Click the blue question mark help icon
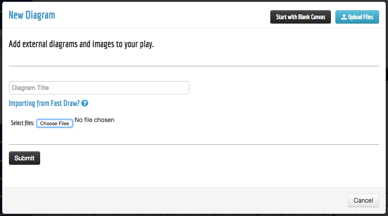The width and height of the screenshot is (388, 216). (85, 103)
